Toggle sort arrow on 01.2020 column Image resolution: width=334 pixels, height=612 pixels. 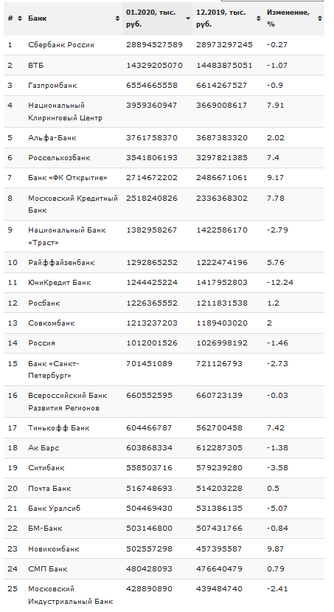click(x=188, y=18)
